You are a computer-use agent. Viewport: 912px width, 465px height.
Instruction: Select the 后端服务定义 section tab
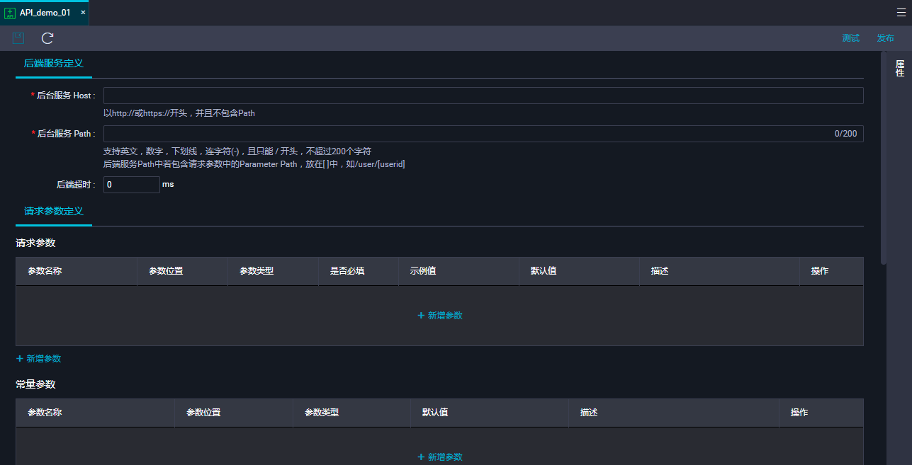[x=54, y=63]
